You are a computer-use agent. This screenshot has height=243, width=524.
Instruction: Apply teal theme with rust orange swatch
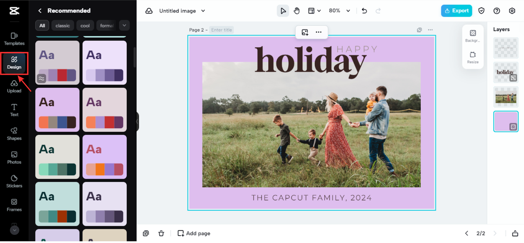pyautogui.click(x=57, y=204)
